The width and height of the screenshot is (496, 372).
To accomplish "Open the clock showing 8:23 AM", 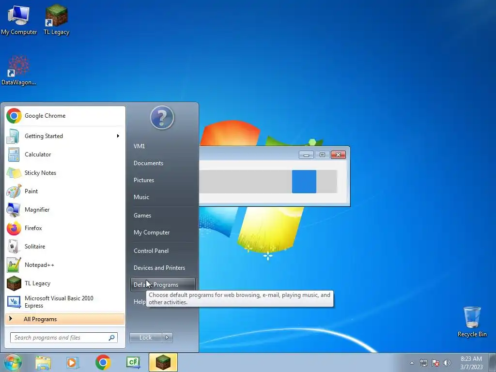I will click(x=471, y=362).
